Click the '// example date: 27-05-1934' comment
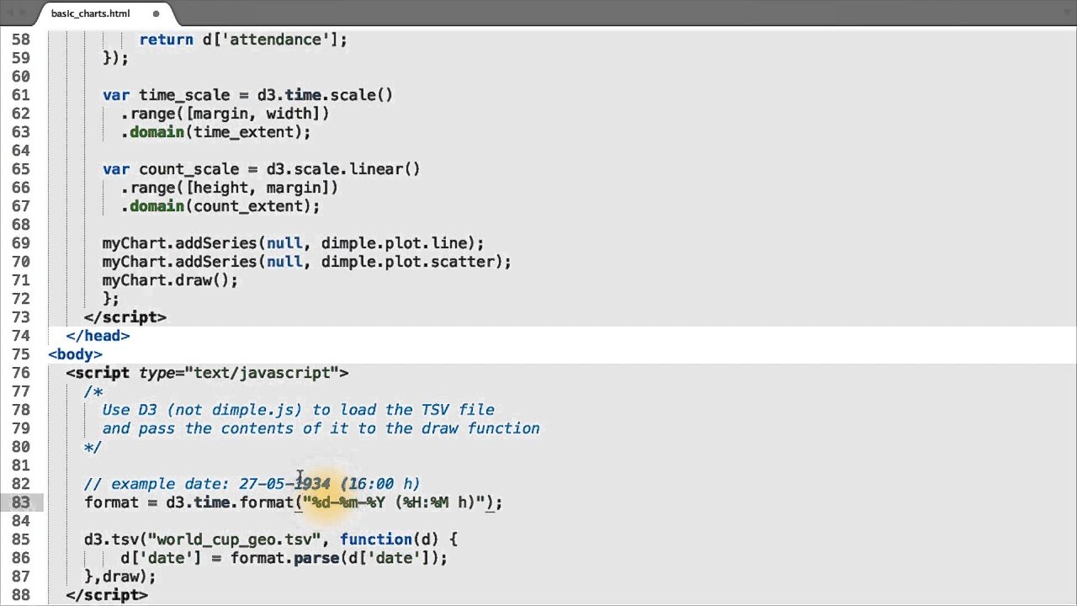The height and width of the screenshot is (606, 1077). coord(252,484)
